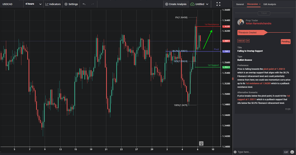Switch to the General tab
Screen dimensions: 296x155
[240, 4]
